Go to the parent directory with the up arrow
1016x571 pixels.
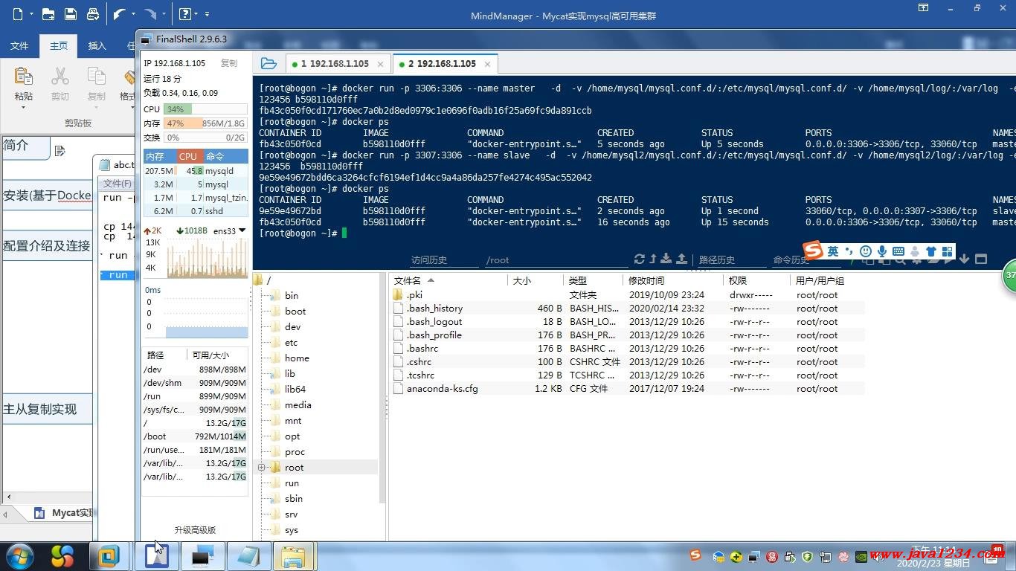pos(653,259)
